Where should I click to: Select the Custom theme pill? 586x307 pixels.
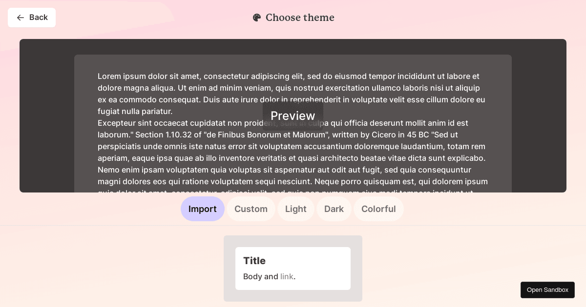251,209
